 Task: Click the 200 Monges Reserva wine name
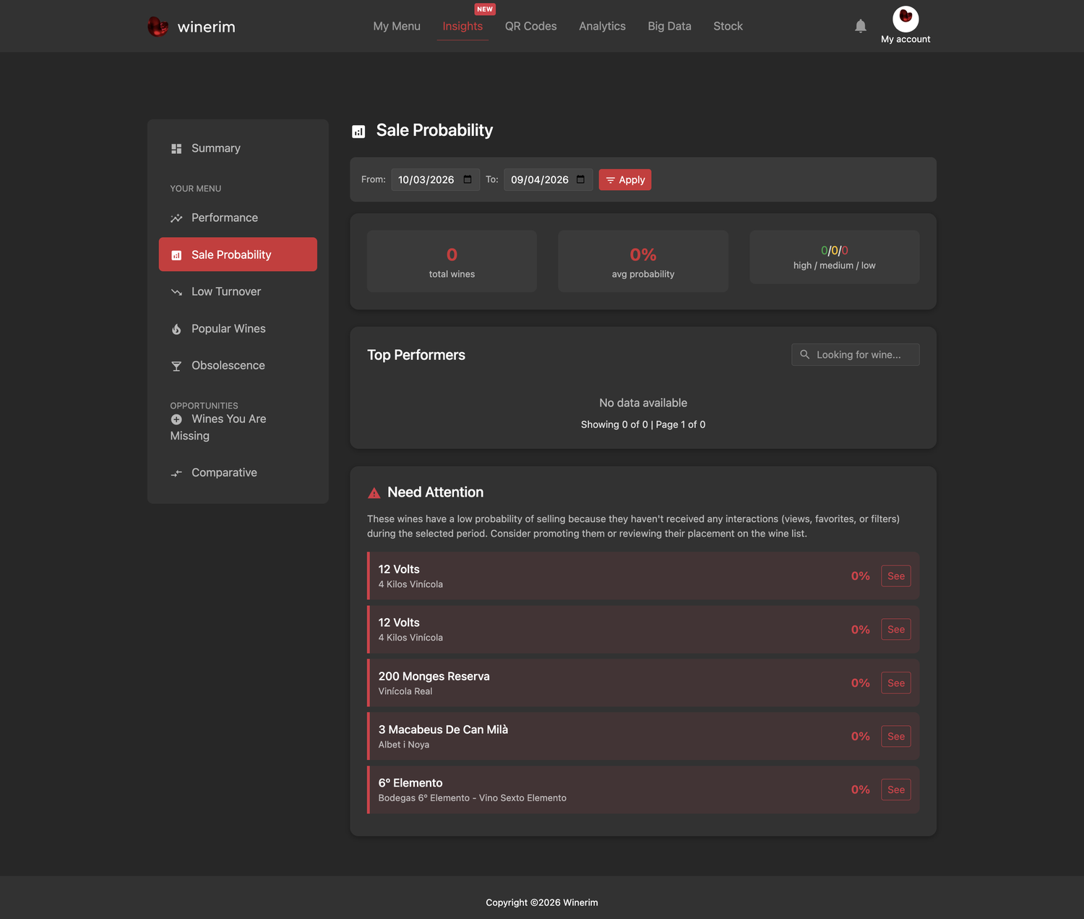(x=434, y=676)
